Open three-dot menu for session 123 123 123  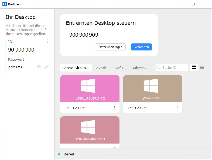pos(114,108)
